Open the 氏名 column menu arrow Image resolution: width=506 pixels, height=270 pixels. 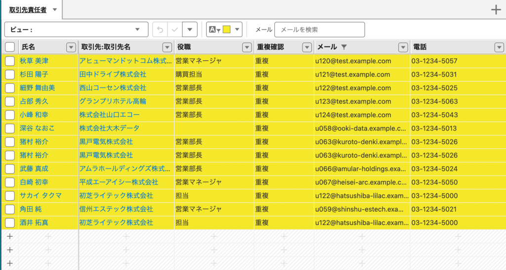(71, 47)
